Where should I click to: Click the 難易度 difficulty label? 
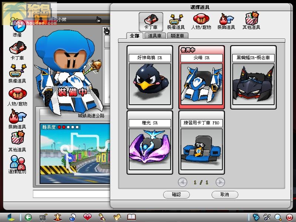pos(49,127)
